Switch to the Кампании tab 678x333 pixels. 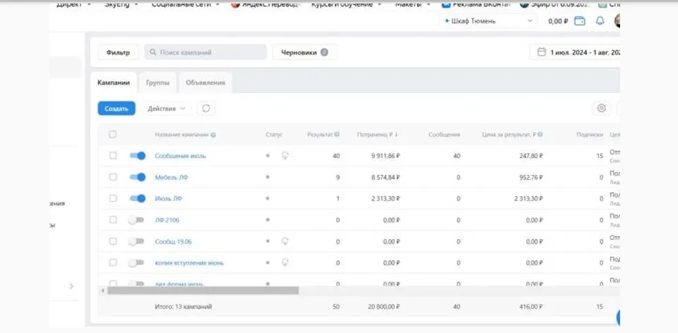[114, 83]
